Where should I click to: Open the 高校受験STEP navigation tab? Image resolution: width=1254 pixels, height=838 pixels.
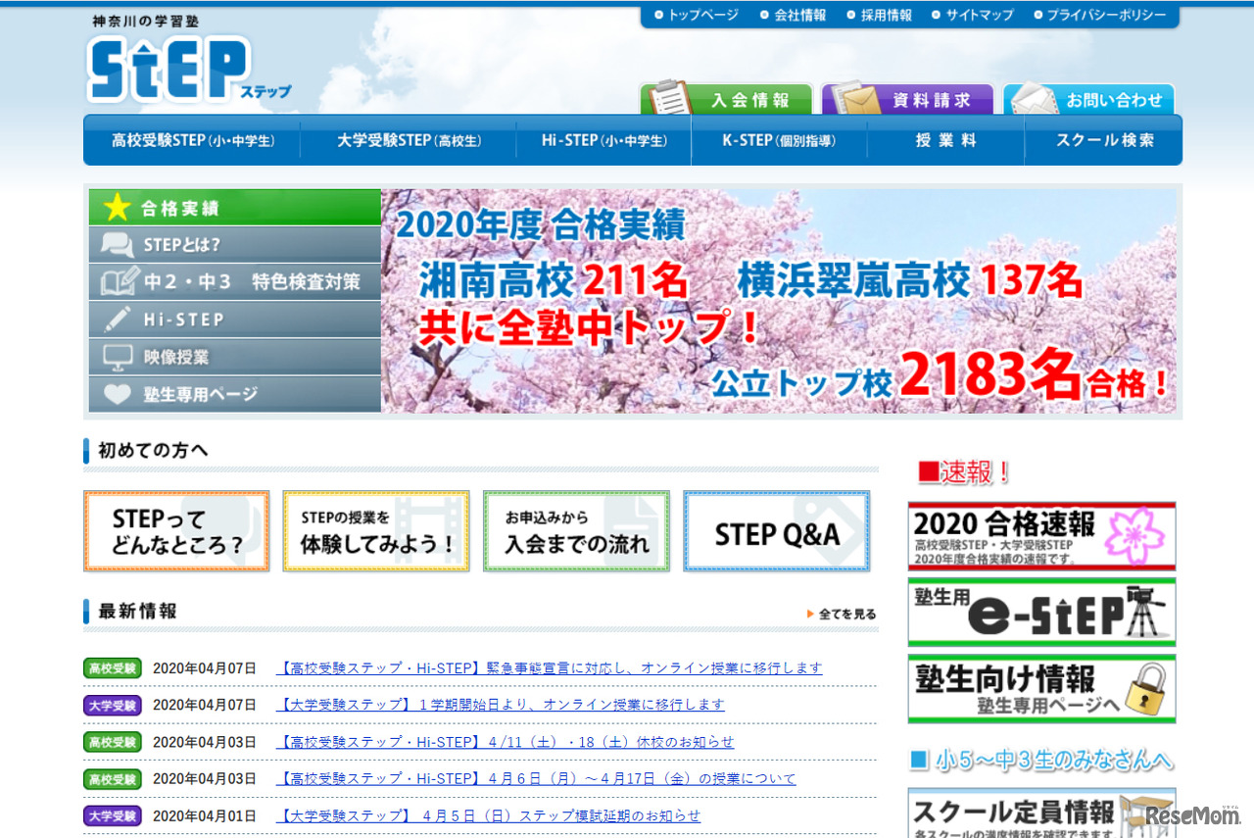click(192, 140)
